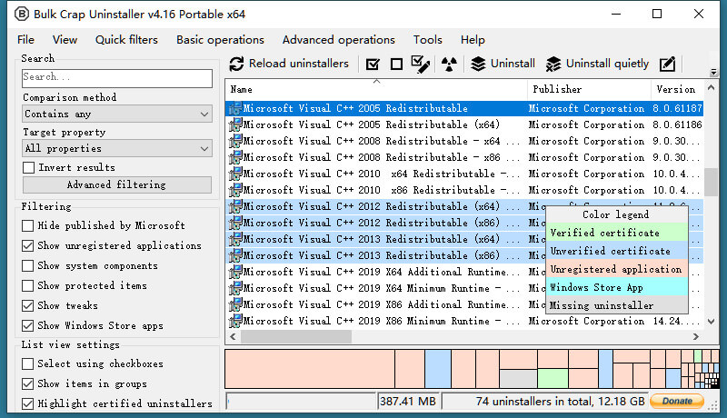The width and height of the screenshot is (727, 418).
Task: Click icon of Visual C++ 2013 Redistributable (x86)
Action: coord(235,254)
